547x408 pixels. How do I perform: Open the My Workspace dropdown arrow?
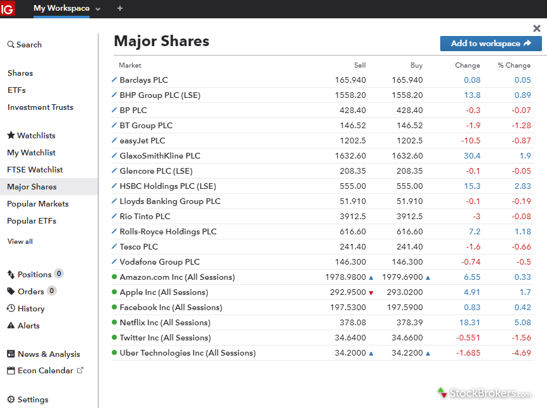[x=98, y=9]
